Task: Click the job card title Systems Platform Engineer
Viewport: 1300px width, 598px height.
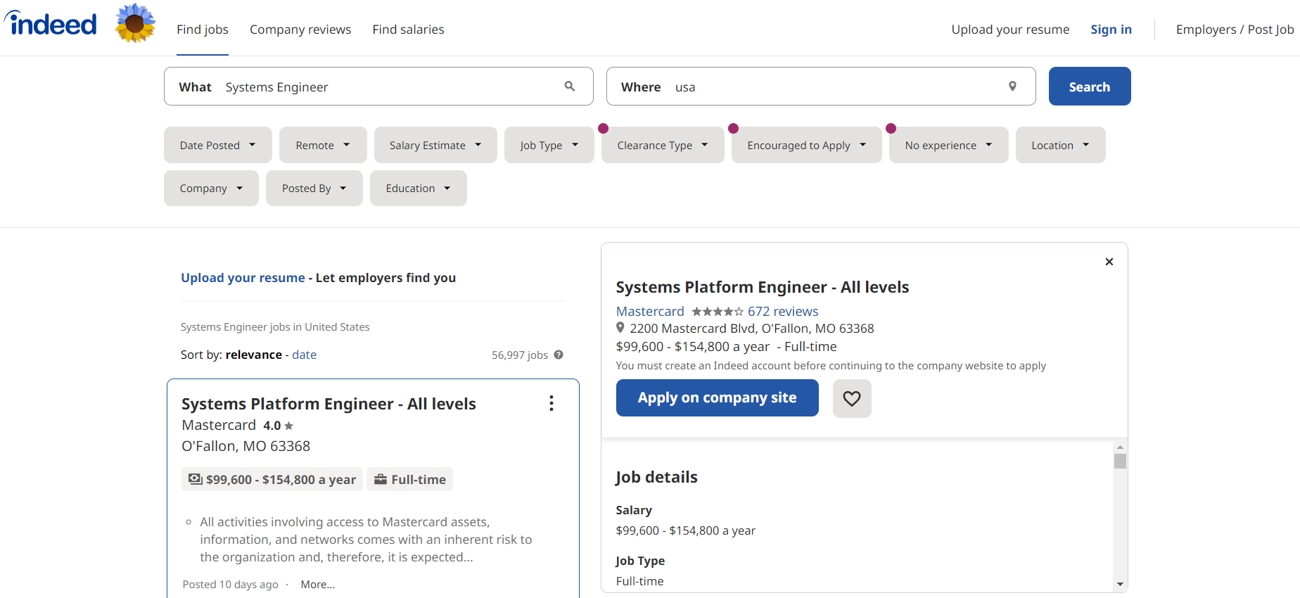Action: click(x=329, y=404)
